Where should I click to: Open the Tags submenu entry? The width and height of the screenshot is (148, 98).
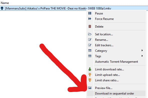point(116,56)
